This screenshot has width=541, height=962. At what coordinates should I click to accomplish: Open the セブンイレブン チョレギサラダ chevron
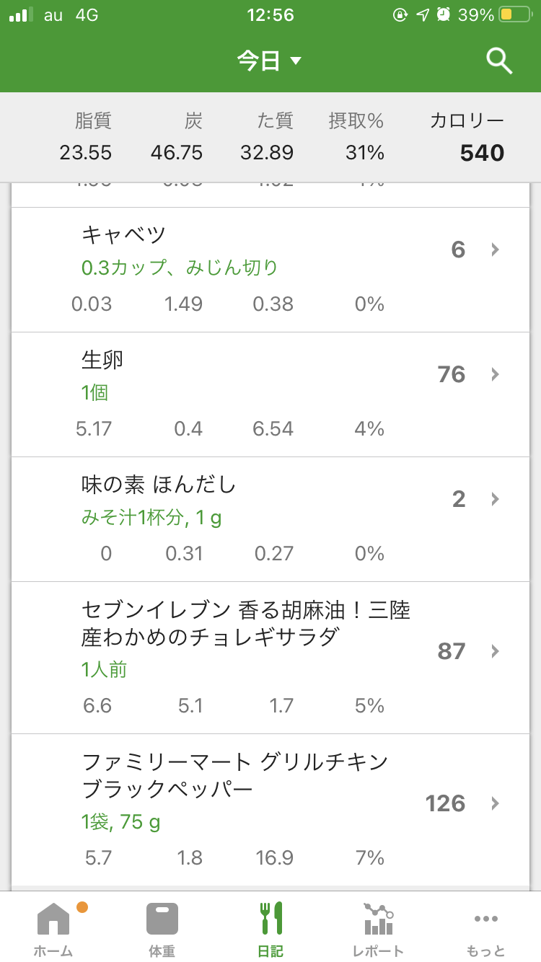(495, 651)
